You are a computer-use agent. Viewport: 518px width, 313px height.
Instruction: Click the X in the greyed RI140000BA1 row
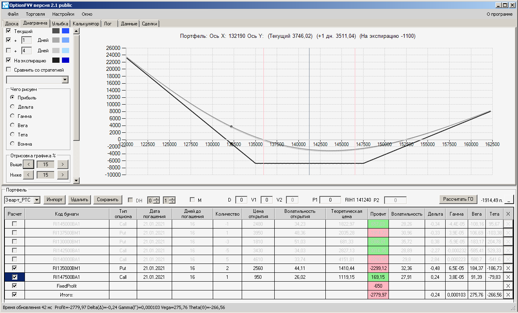click(x=508, y=259)
